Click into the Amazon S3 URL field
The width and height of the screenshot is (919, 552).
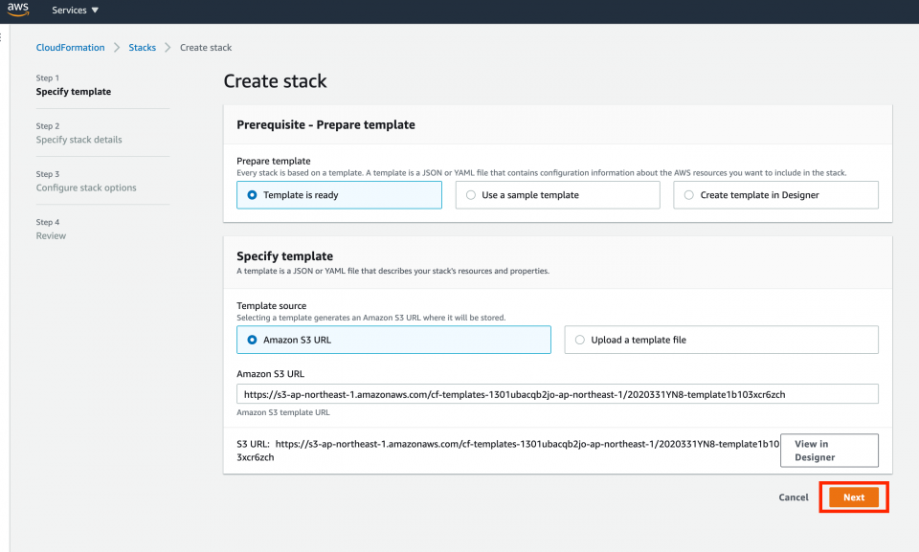557,394
